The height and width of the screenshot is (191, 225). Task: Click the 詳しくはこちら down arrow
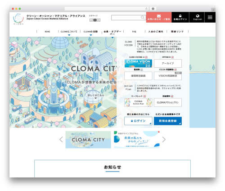pos(95,98)
